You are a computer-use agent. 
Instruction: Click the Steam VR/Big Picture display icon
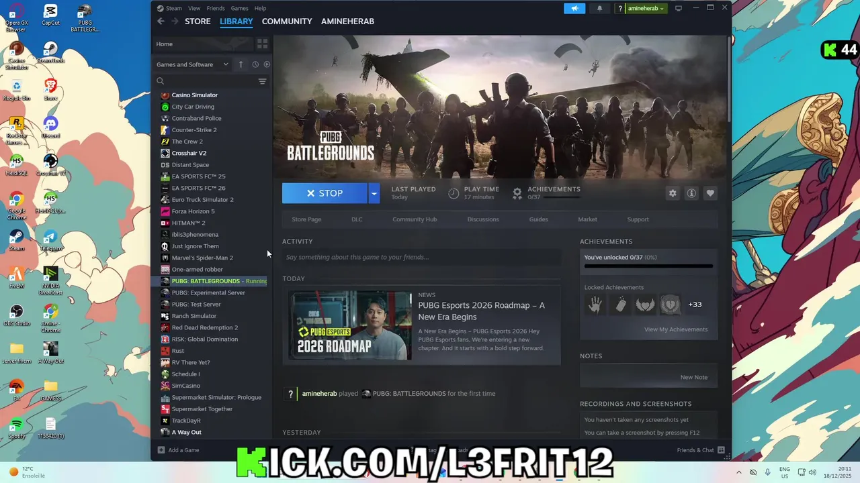tap(679, 8)
